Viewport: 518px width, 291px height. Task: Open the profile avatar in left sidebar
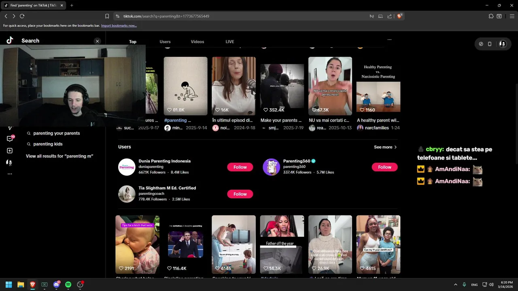[x=9, y=162]
